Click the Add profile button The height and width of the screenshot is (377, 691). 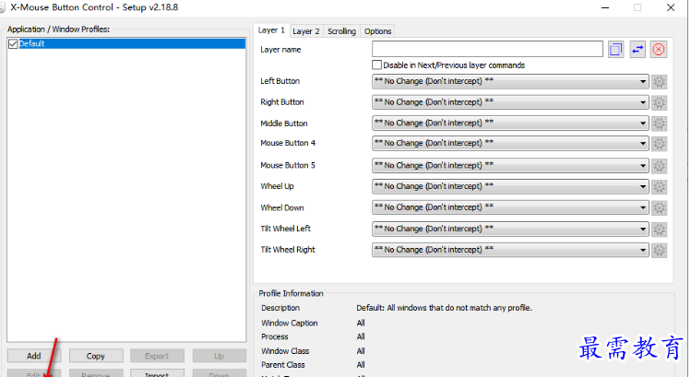(34, 356)
